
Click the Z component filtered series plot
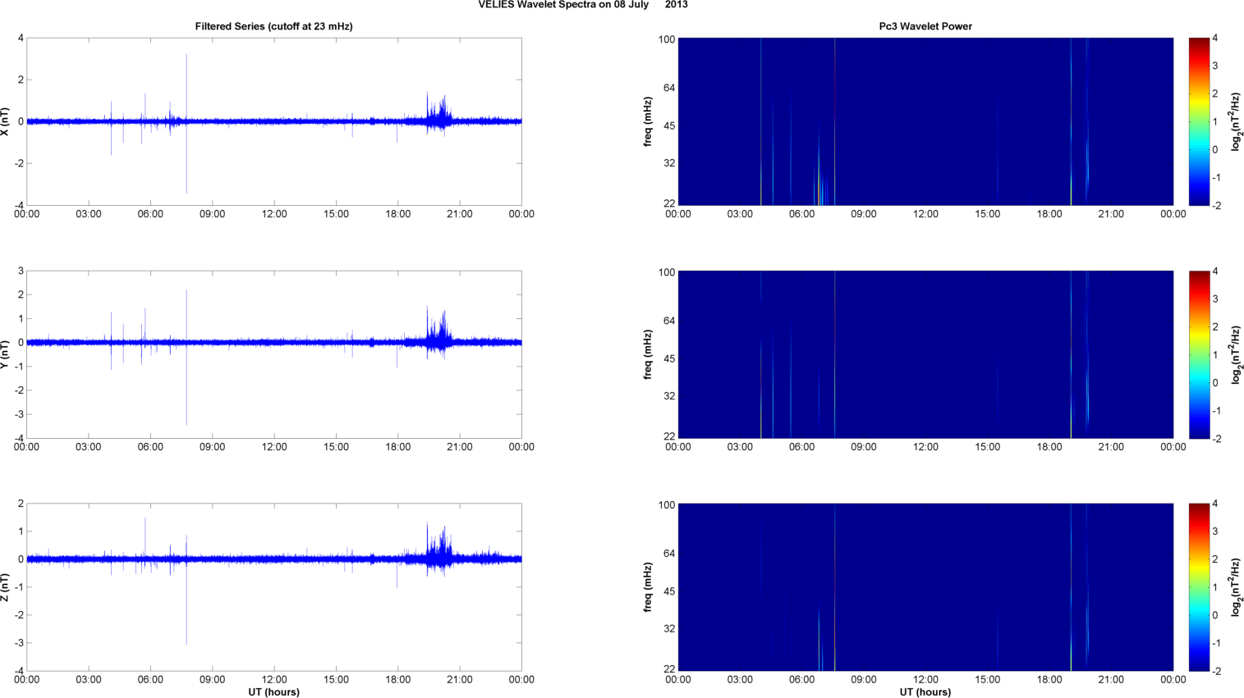tap(274, 587)
